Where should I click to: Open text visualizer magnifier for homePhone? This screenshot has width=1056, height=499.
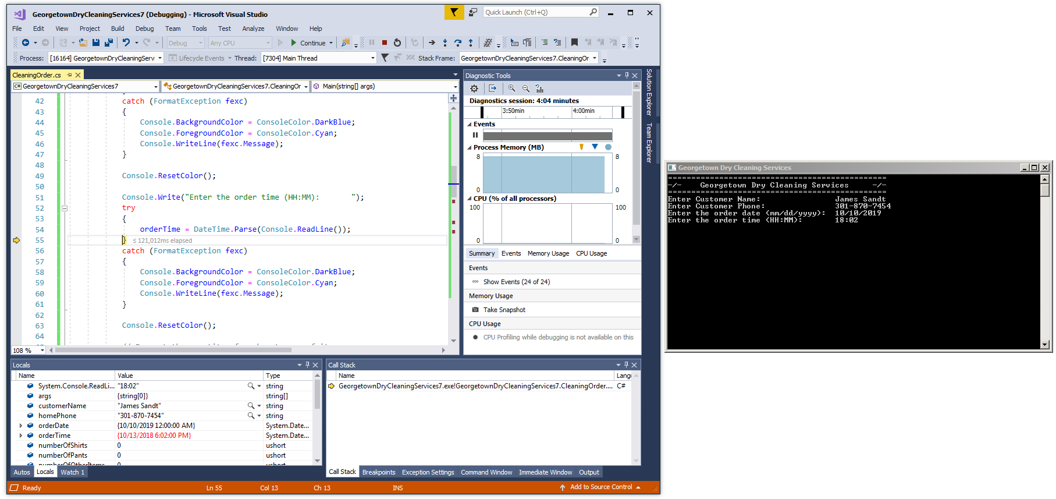point(251,416)
